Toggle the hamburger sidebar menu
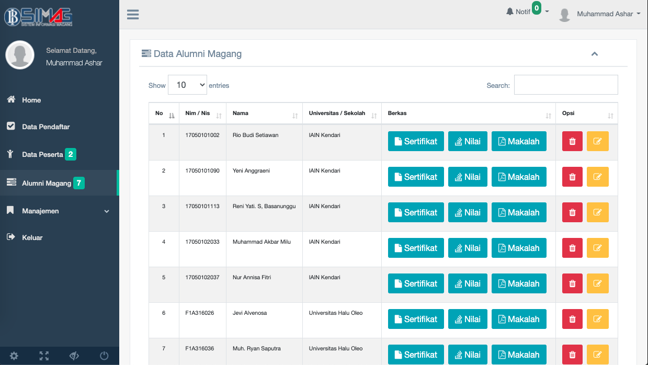This screenshot has height=365, width=648. click(133, 15)
